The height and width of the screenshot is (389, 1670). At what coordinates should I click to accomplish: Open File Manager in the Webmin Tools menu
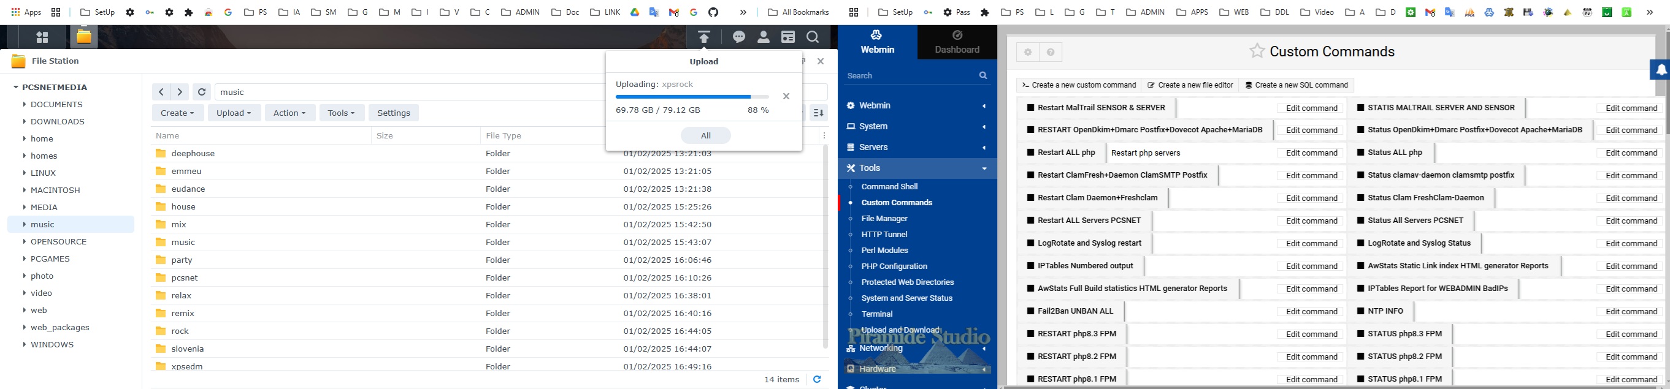pos(884,219)
